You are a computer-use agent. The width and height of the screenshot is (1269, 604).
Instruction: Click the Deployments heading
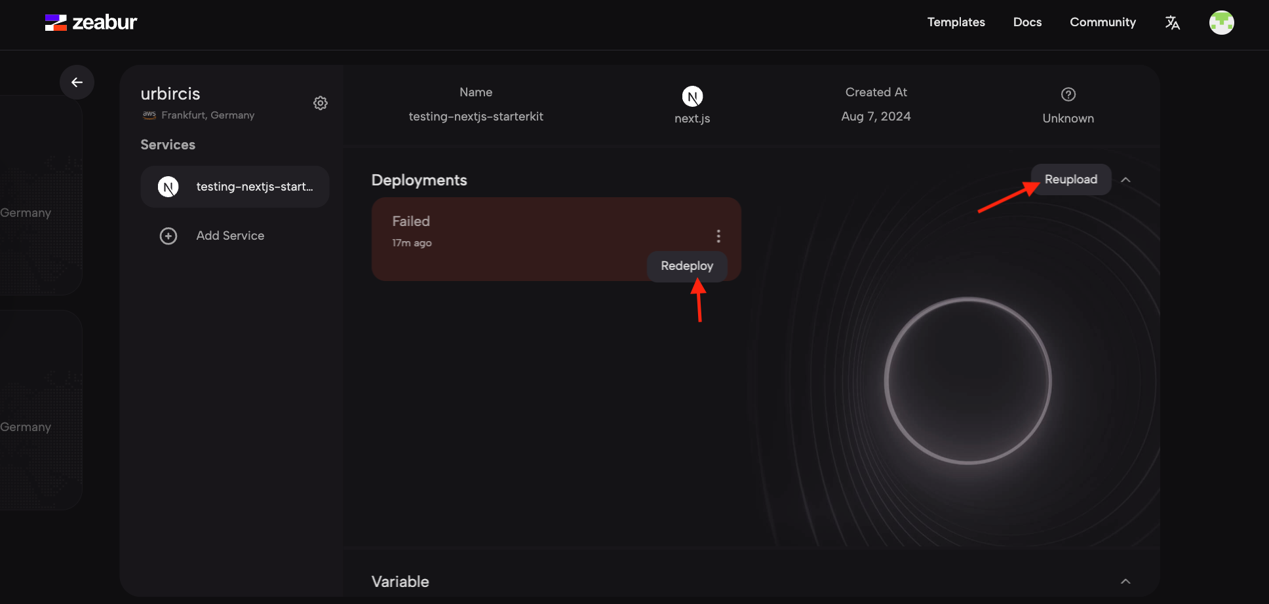pos(419,180)
